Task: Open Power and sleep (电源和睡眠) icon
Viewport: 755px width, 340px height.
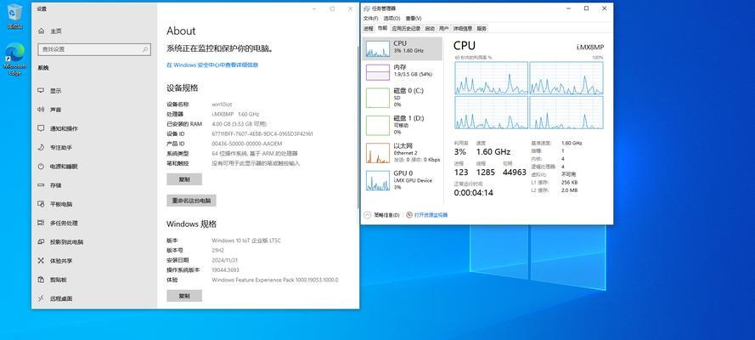Action: [42, 166]
